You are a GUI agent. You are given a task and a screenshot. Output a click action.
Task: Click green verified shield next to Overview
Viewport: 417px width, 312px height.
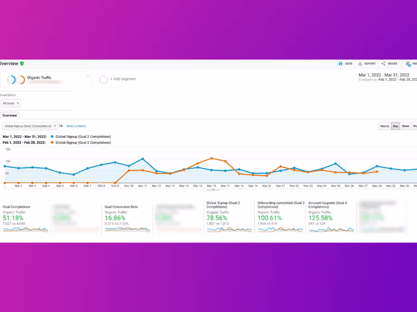pyautogui.click(x=22, y=64)
